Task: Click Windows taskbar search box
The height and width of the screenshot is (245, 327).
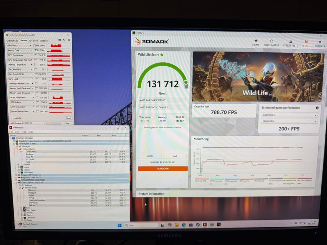Action: pos(141,225)
